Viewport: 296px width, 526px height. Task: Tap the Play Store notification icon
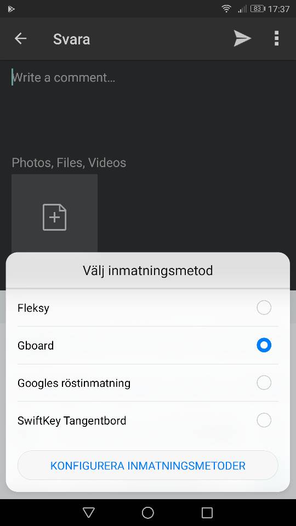coord(11,9)
